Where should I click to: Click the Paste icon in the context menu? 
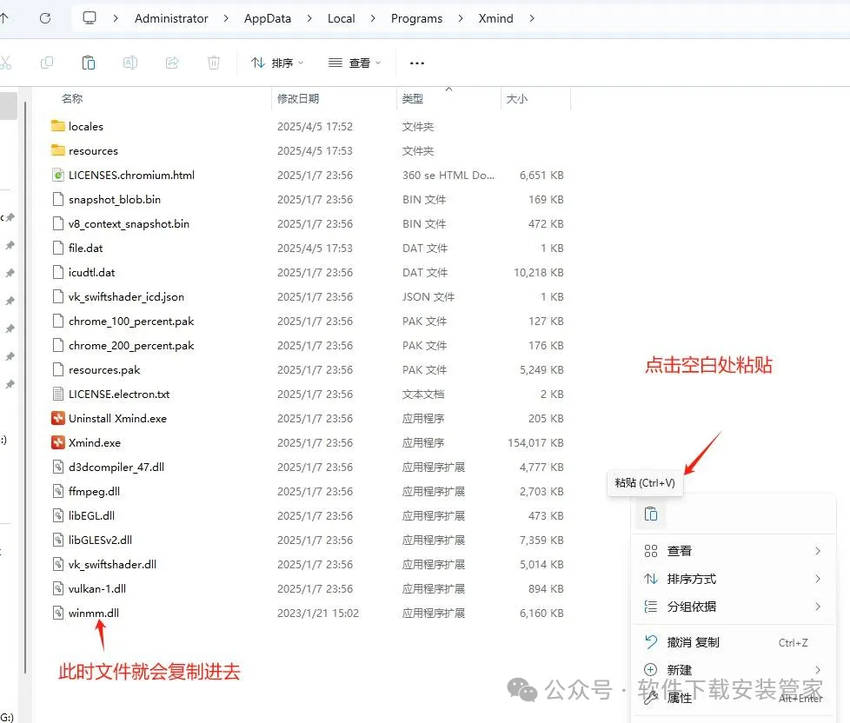(x=651, y=514)
